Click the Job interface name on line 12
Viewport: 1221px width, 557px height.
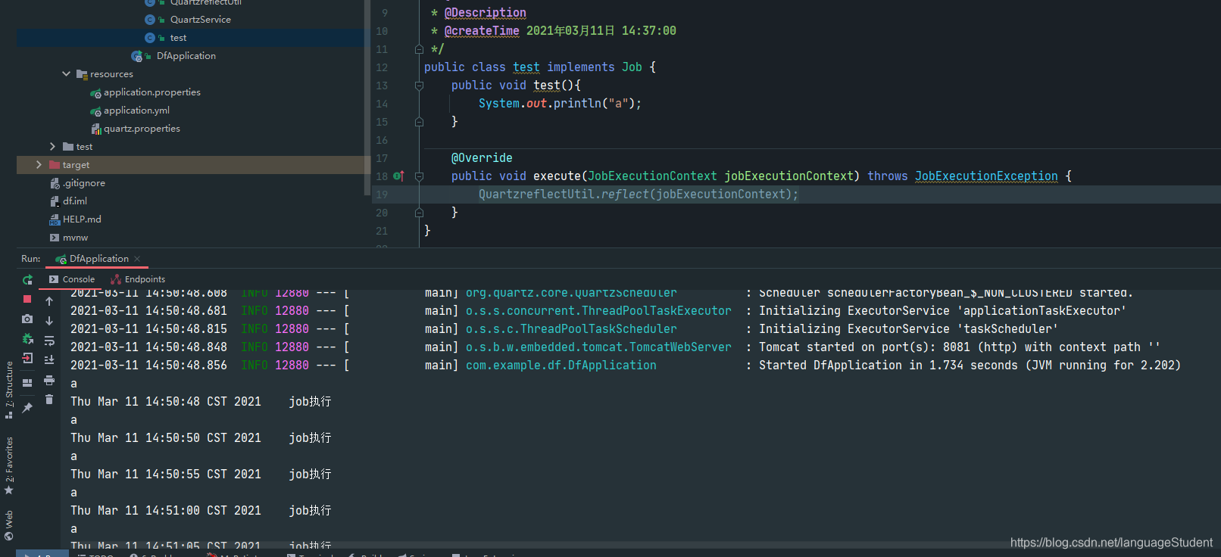tap(632, 67)
